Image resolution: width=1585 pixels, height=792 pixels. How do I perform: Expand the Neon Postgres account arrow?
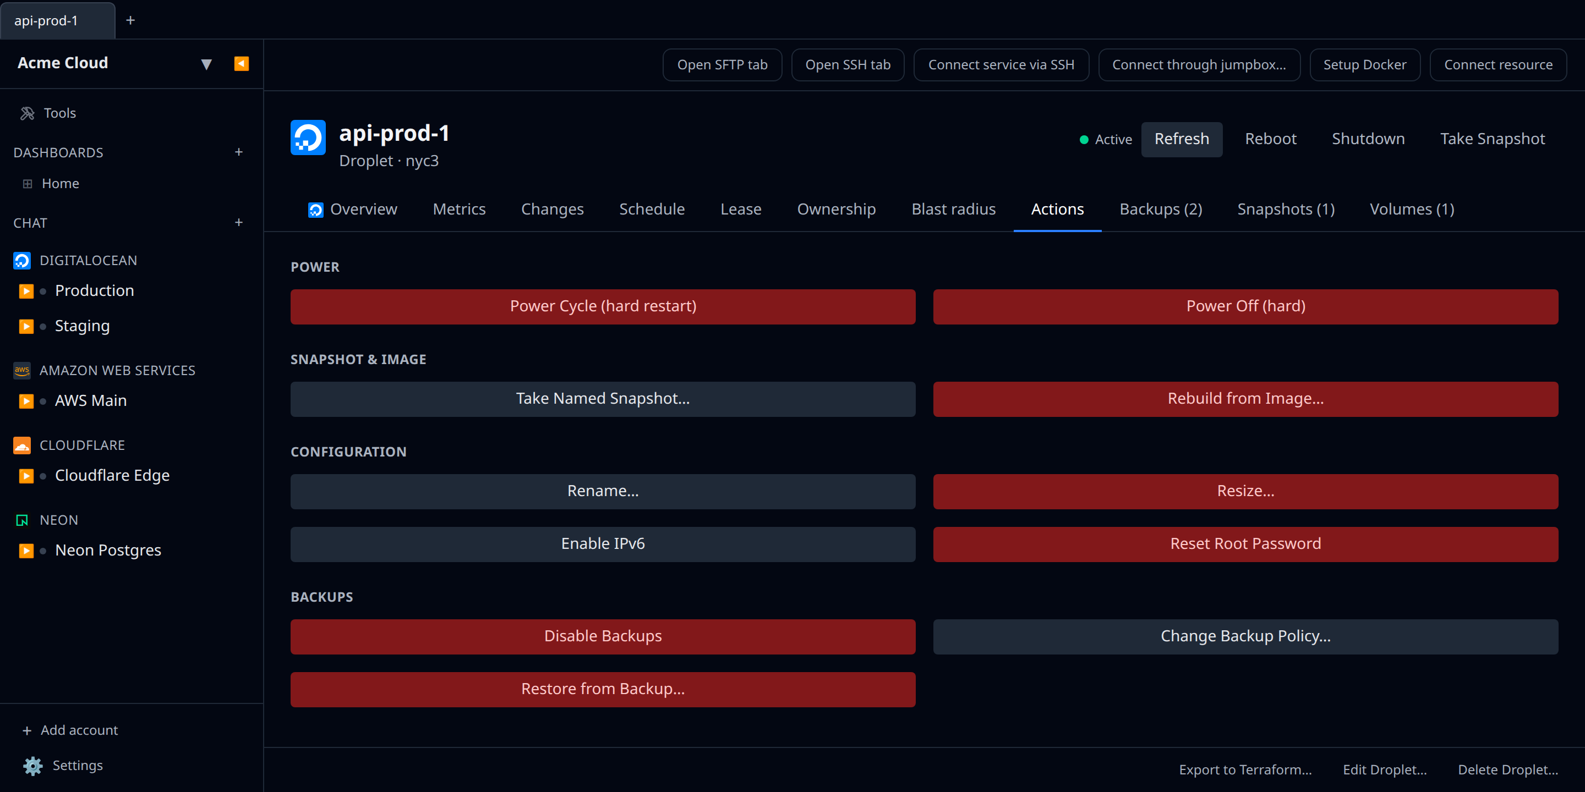(x=26, y=551)
